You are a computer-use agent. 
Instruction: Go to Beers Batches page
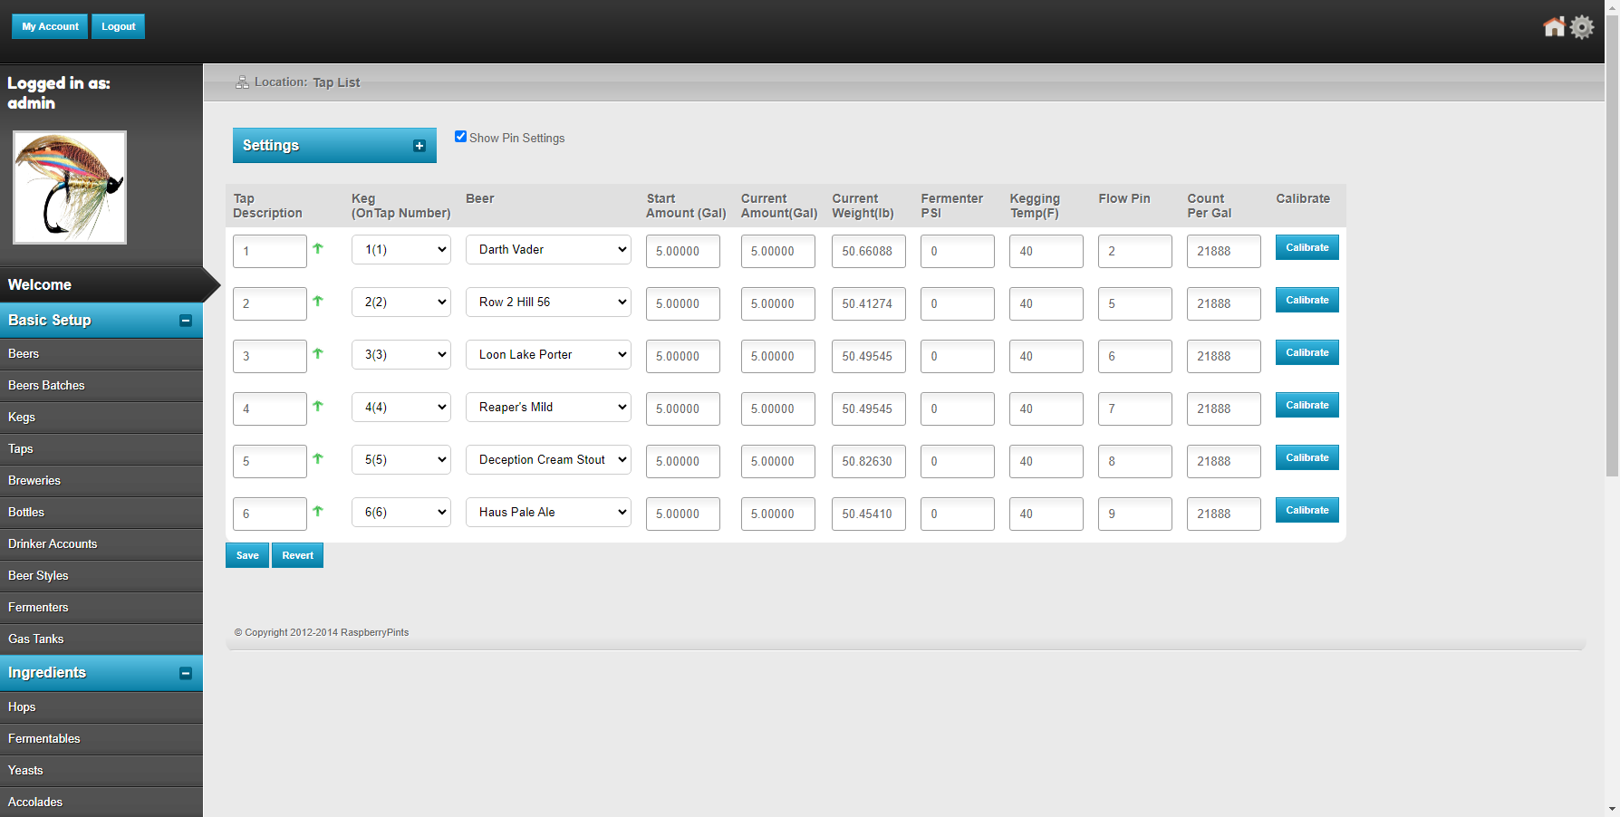(101, 386)
